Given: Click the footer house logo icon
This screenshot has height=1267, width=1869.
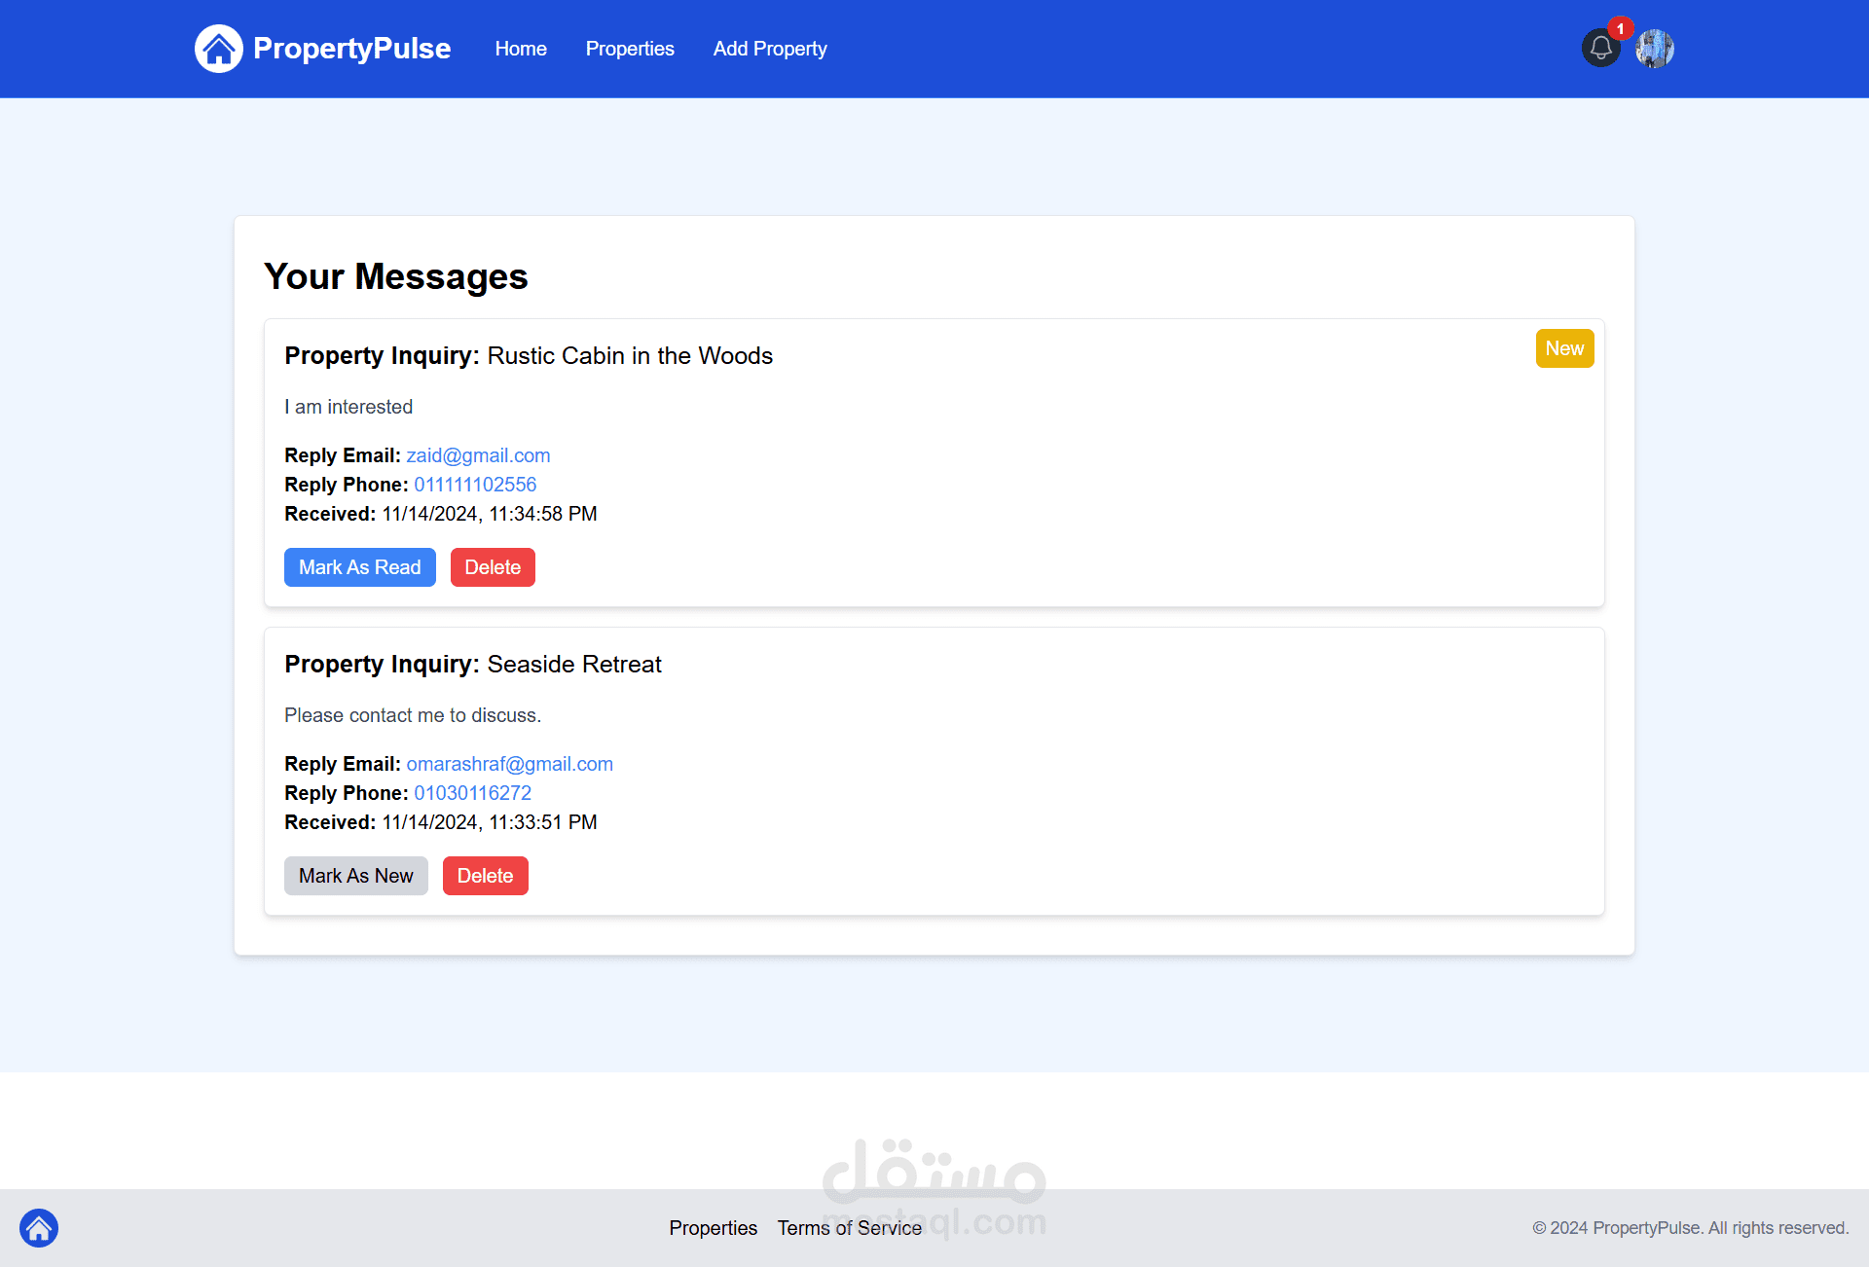Looking at the screenshot, I should point(39,1228).
